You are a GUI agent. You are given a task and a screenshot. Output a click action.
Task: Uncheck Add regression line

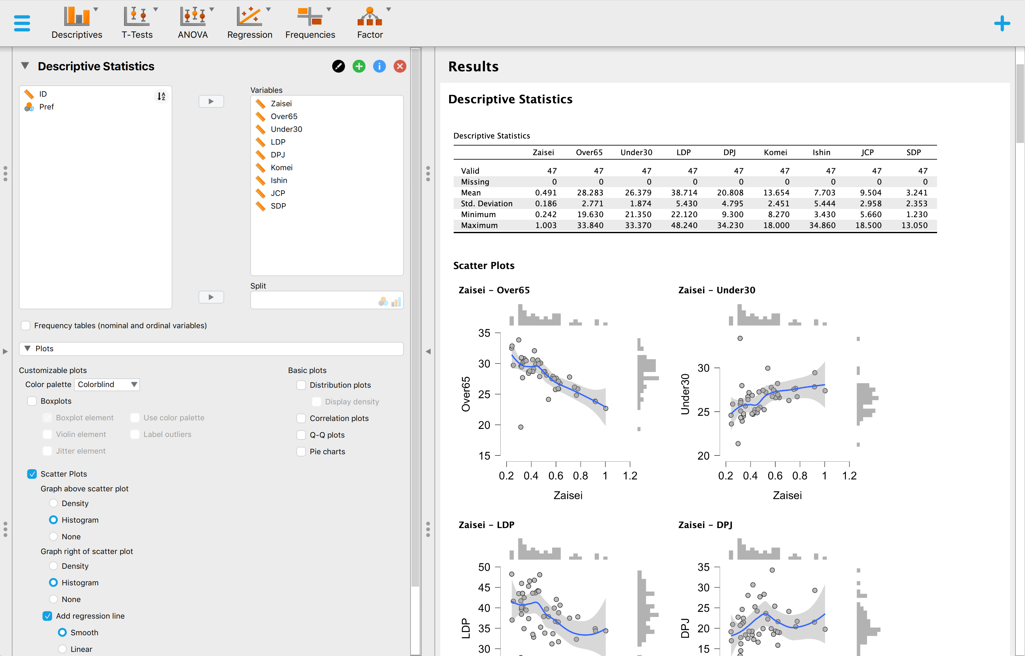pyautogui.click(x=47, y=615)
